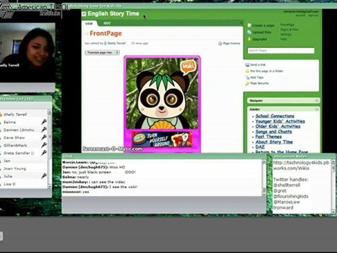This screenshot has width=337, height=253.
Task: Click attendee list scrollbar up arrow
Action: (x=49, y=112)
